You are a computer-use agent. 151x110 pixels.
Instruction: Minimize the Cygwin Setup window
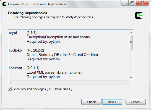pos(125,3)
